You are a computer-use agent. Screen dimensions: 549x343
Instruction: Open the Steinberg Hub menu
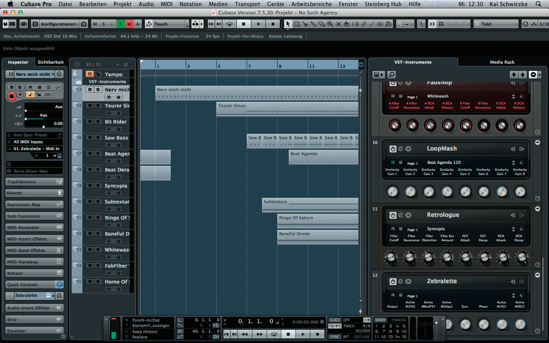click(383, 4)
